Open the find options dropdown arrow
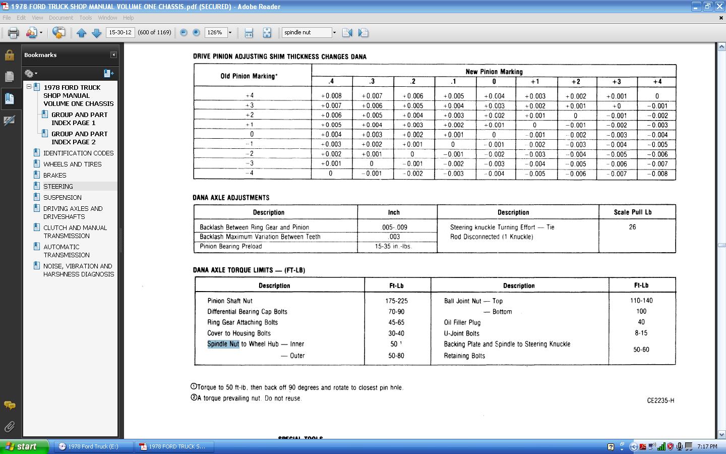Image resolution: width=726 pixels, height=454 pixels. [334, 33]
